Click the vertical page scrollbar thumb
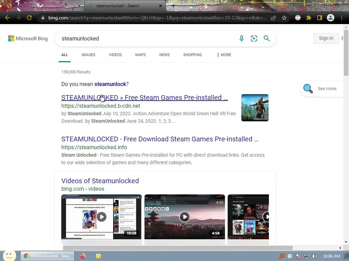 coord(346,53)
